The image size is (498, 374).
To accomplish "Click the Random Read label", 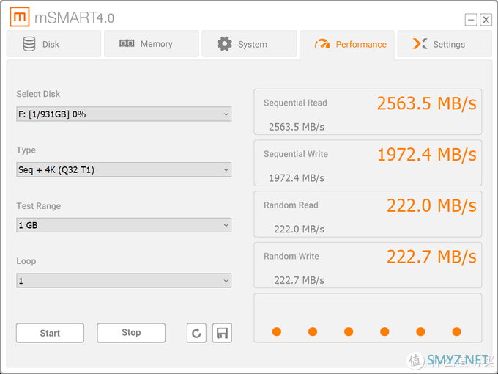I will 291,205.
